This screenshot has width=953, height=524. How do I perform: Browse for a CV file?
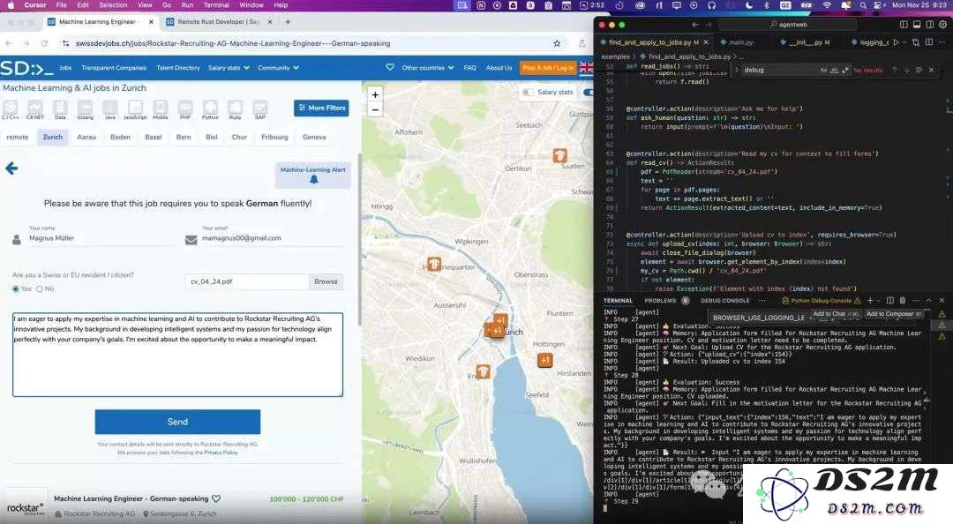(326, 281)
